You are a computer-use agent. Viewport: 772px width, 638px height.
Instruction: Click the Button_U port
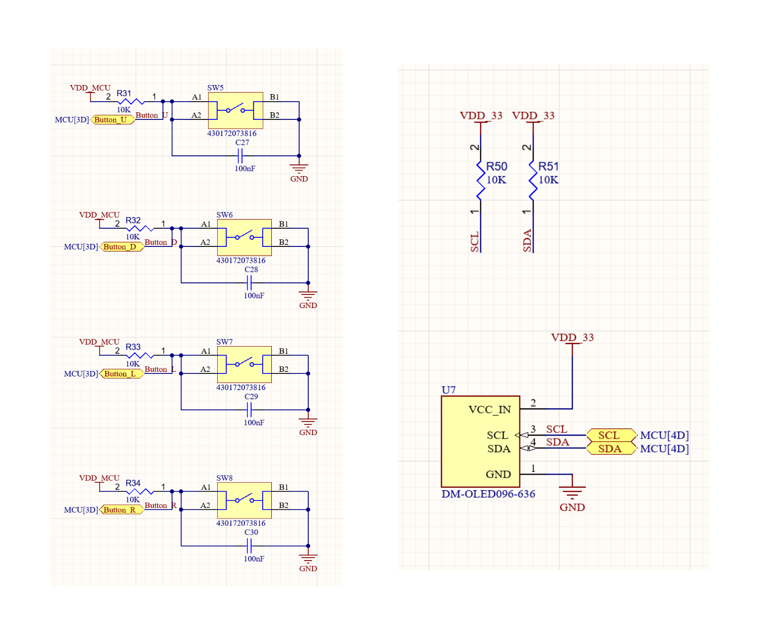coord(112,120)
